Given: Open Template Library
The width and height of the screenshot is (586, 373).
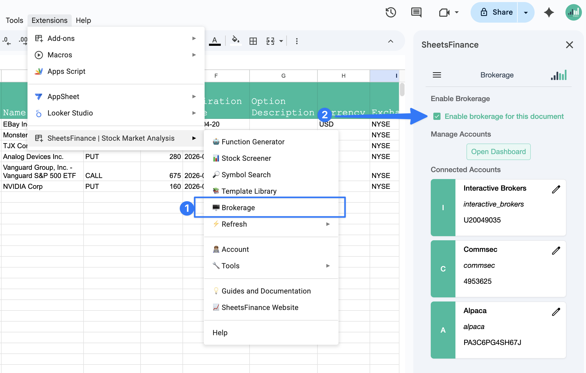Looking at the screenshot, I should (x=271, y=191).
